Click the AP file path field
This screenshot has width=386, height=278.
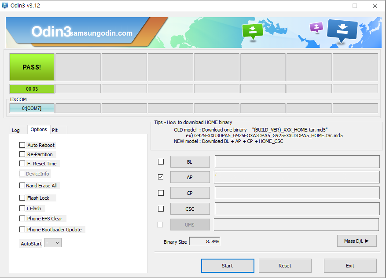297,177
